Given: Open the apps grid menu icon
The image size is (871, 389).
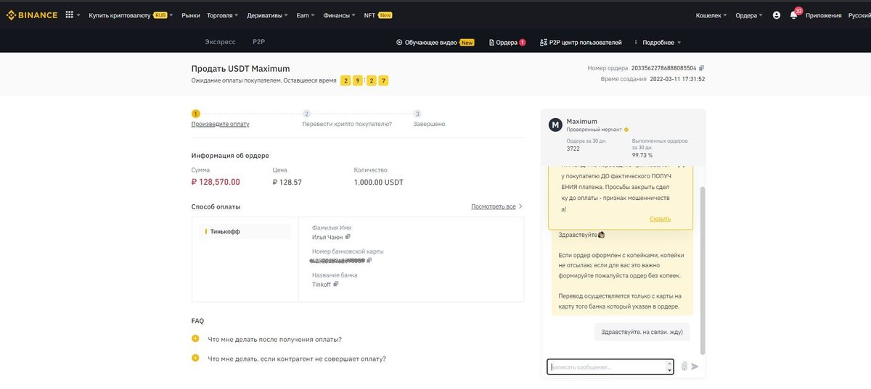Looking at the screenshot, I should [70, 14].
